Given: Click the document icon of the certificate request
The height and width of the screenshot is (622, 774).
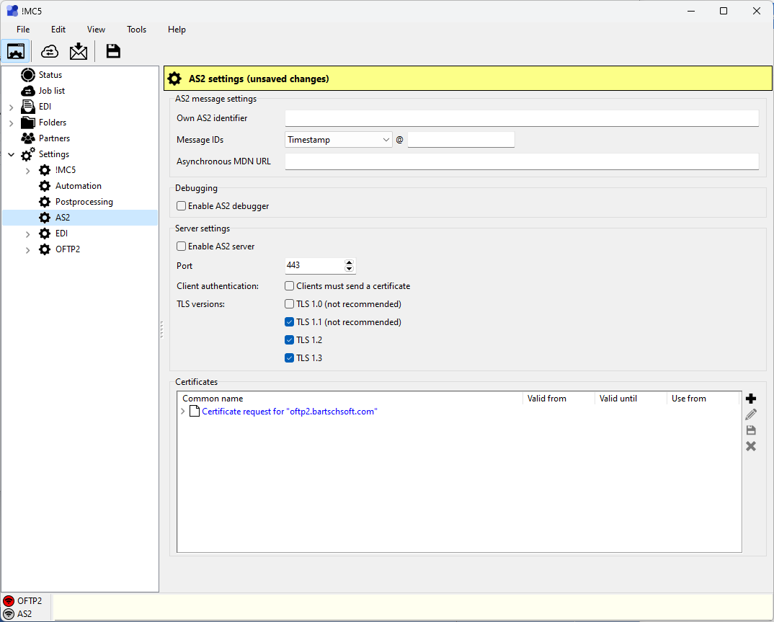Looking at the screenshot, I should [x=195, y=412].
